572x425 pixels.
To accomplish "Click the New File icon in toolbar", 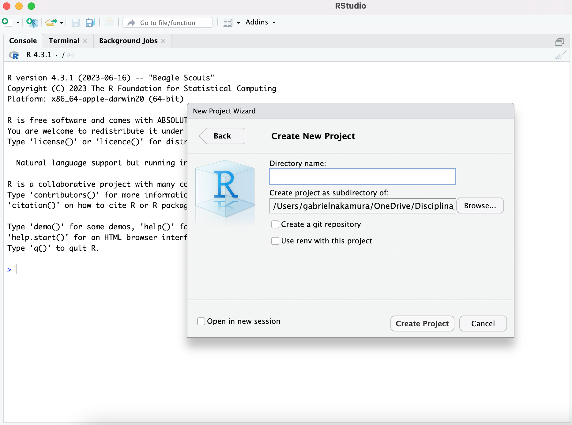I will 6,22.
